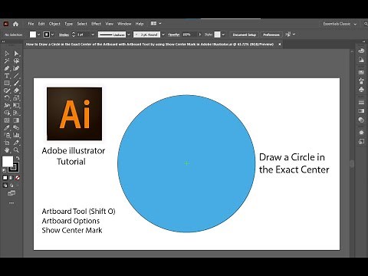
Task: Select the Hand tool
Action: 7,150
